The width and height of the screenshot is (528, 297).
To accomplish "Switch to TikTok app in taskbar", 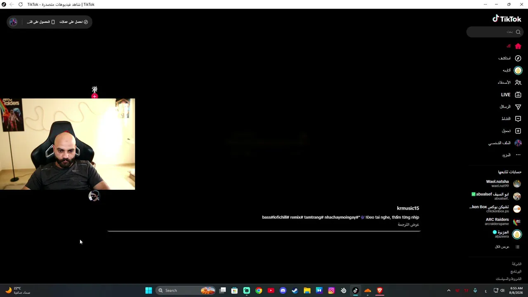I will (x=355, y=290).
